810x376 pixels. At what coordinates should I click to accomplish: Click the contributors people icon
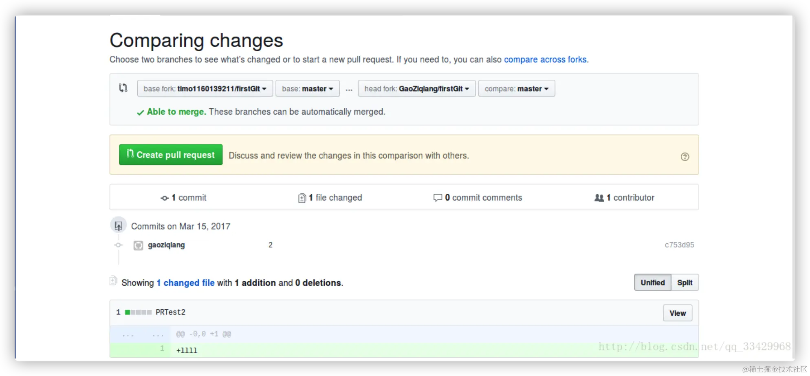pos(599,198)
